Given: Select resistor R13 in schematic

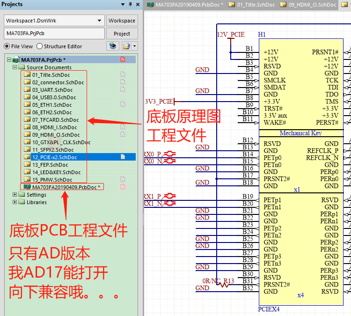Looking at the screenshot, I should pyautogui.click(x=222, y=285).
